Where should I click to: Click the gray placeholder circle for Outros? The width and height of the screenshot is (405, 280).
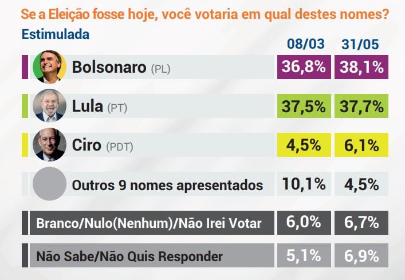click(x=49, y=183)
